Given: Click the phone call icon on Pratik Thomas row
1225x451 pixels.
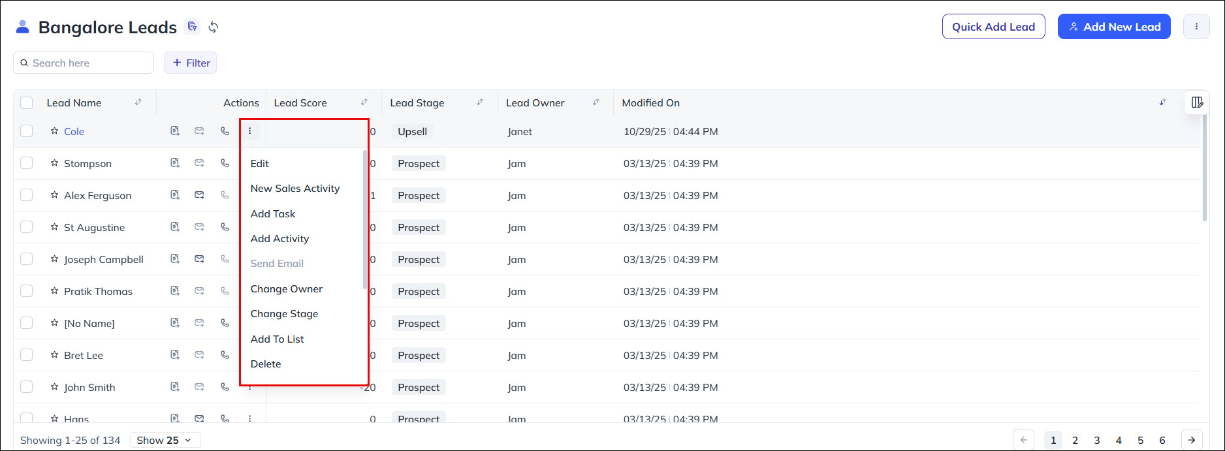Looking at the screenshot, I should (x=225, y=290).
